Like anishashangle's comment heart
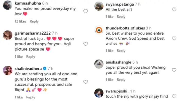 [x=174, y=70]
